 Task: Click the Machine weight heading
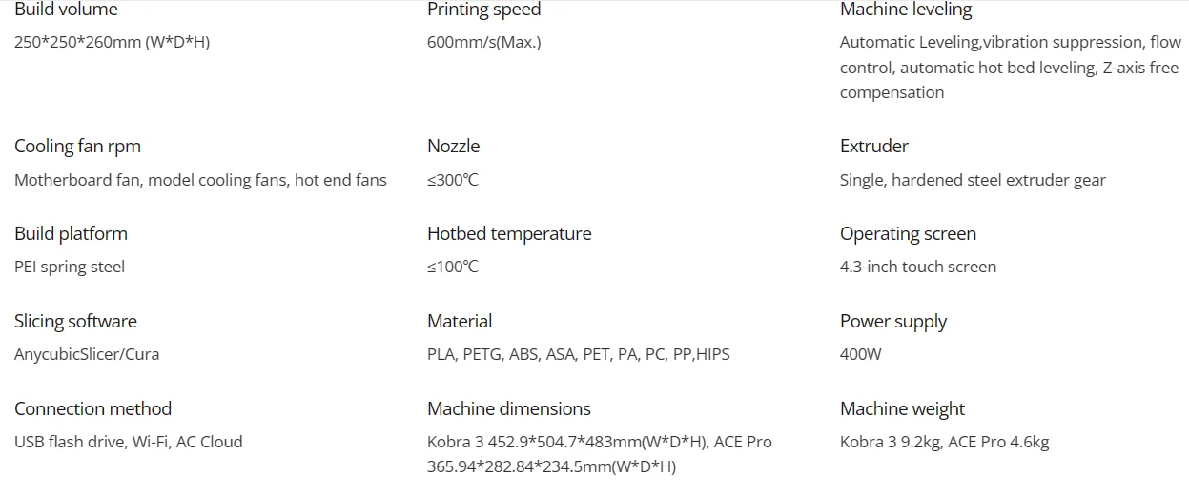click(902, 409)
